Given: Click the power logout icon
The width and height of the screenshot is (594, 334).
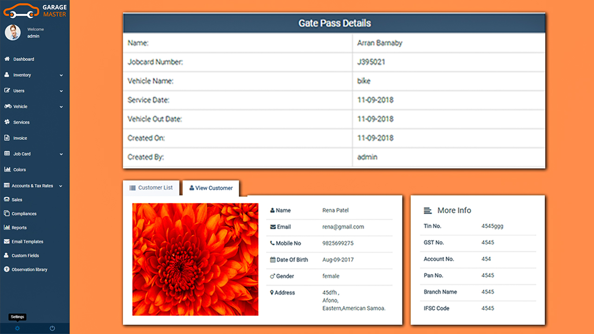Looking at the screenshot, I should tap(52, 328).
